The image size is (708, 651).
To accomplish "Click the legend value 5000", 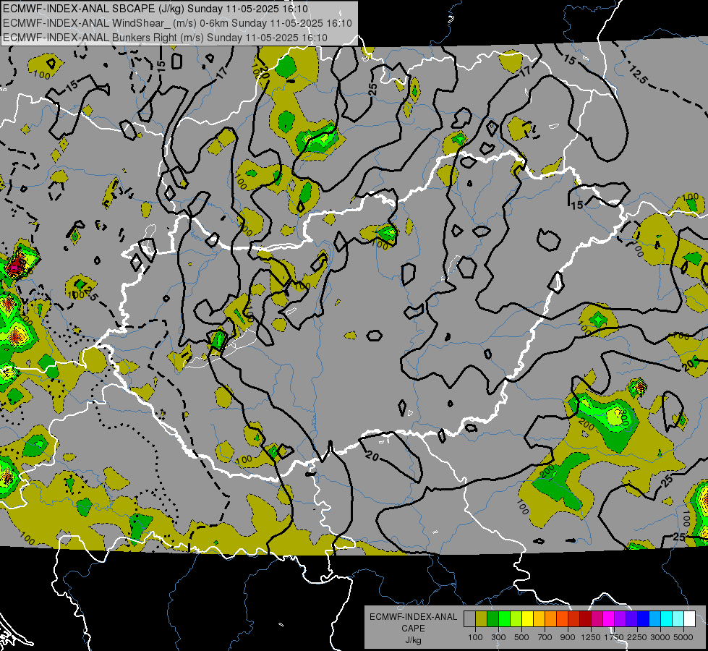I will click(x=683, y=637).
